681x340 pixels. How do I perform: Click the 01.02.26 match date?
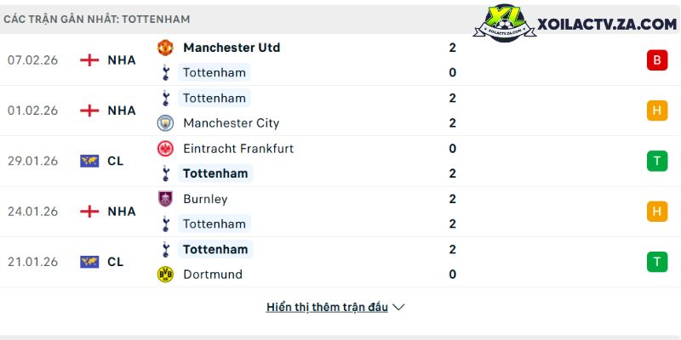point(32,110)
